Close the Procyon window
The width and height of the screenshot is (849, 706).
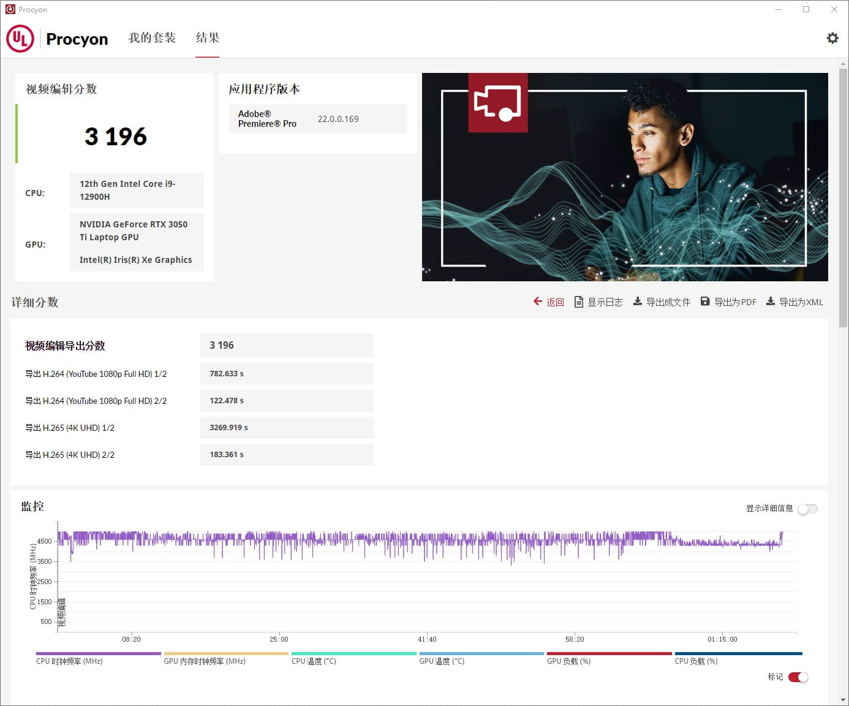click(x=834, y=9)
